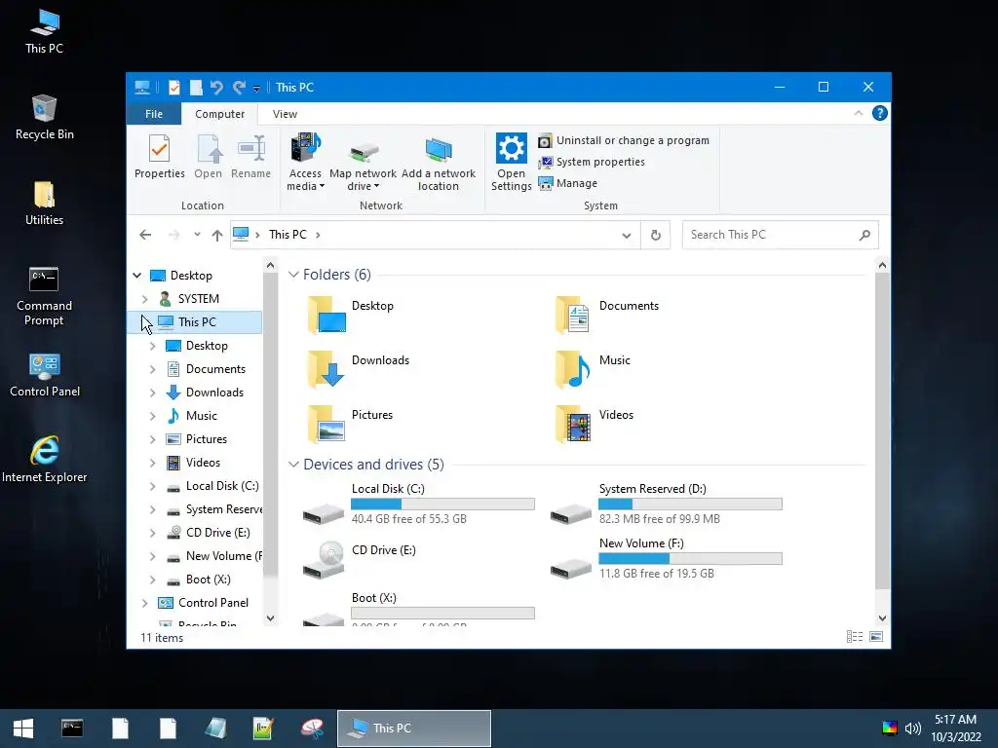998x748 pixels.
Task: Select the Documents folder icon
Action: click(573, 315)
